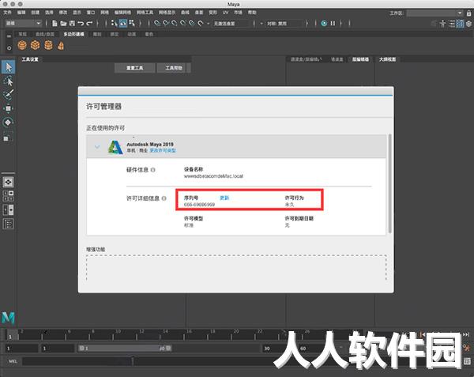Click the License Manager dialog scrollbar
474x377 pixels.
(x=389, y=183)
